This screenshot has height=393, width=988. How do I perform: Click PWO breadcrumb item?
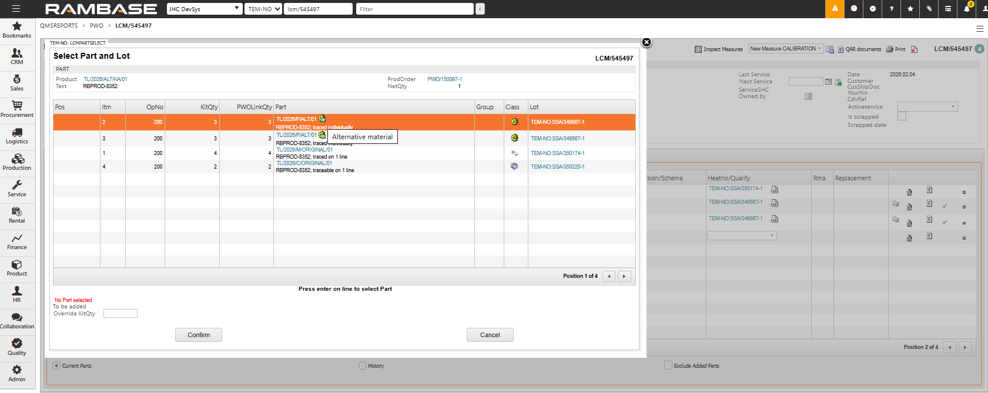click(x=96, y=26)
